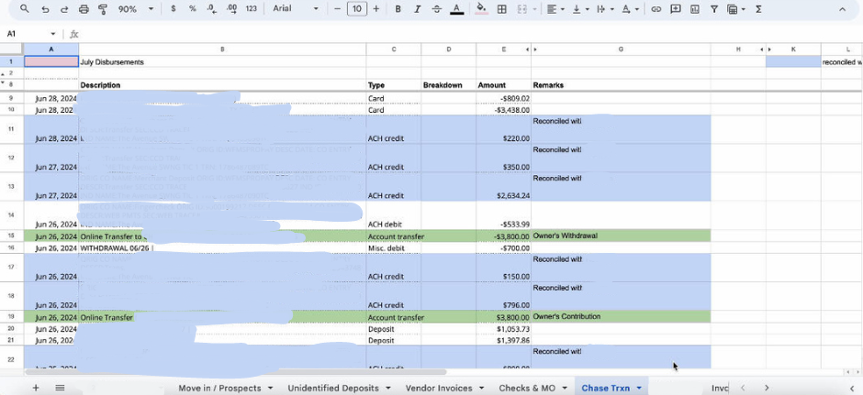Toggle bold formatting
Viewport: 863px width, 395px height.
click(398, 9)
